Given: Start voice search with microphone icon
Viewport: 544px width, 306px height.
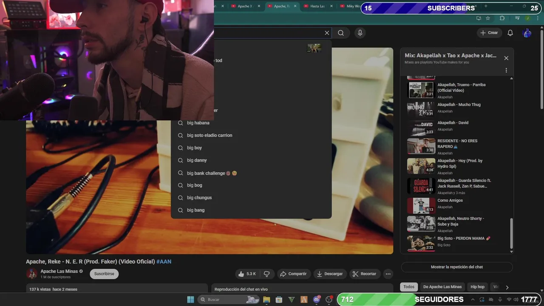Looking at the screenshot, I should (360, 33).
